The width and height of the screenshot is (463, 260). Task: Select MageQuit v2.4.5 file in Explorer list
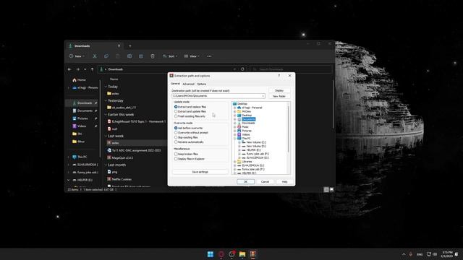pyautogui.click(x=122, y=157)
